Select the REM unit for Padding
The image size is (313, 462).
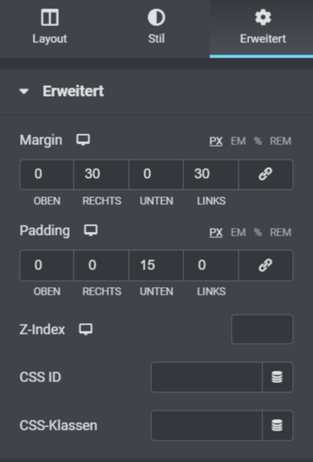coord(280,233)
